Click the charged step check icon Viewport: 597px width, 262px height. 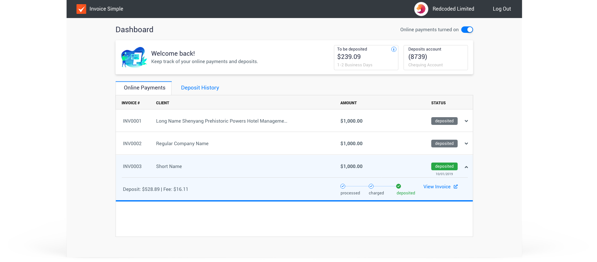pos(371,186)
